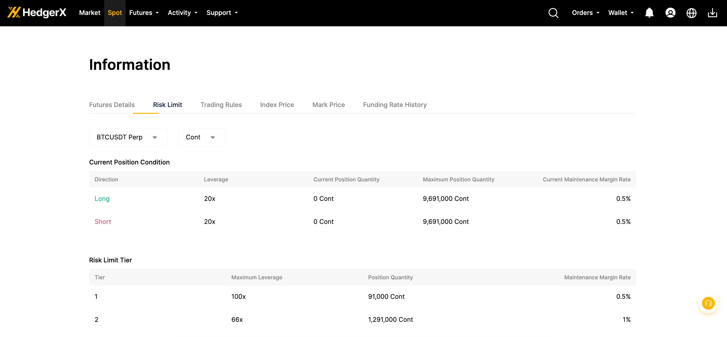Click the HedgerX logo
Screen dimensions: 727x337
[37, 13]
